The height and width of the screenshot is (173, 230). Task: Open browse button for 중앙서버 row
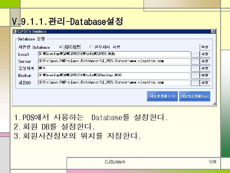coord(195,69)
